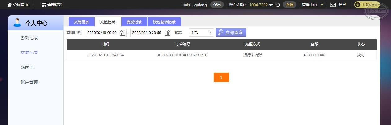Click the 返回首页 link
The width and height of the screenshot is (391, 125).
pyautogui.click(x=21, y=5)
